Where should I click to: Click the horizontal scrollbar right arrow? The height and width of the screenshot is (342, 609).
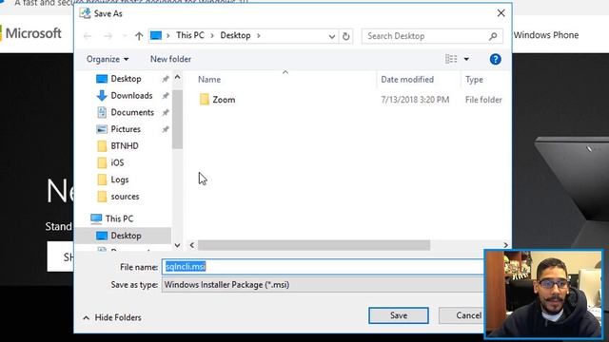tap(505, 245)
